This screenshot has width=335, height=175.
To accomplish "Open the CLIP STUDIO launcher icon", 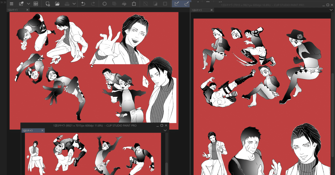I will point(36,4).
